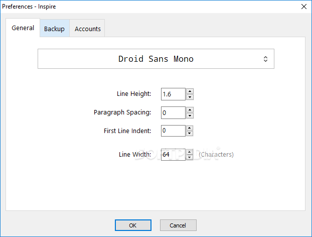
Task: Increase Paragraph Spacing with up arrow
Action: click(x=190, y=110)
